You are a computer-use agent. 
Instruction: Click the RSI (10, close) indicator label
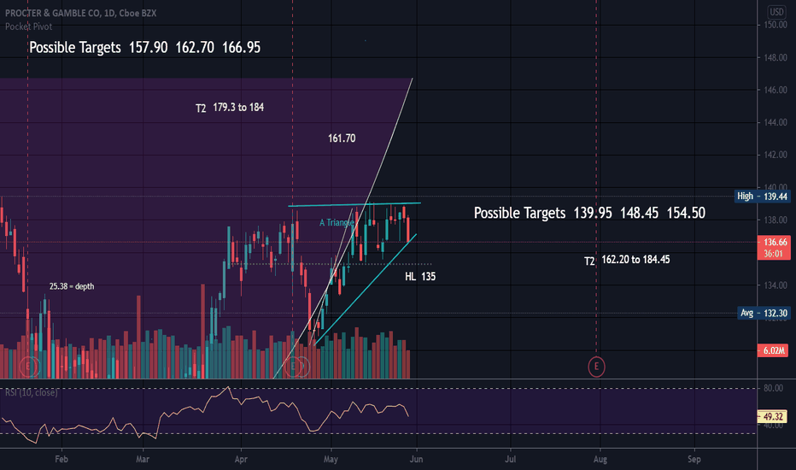pos(32,392)
